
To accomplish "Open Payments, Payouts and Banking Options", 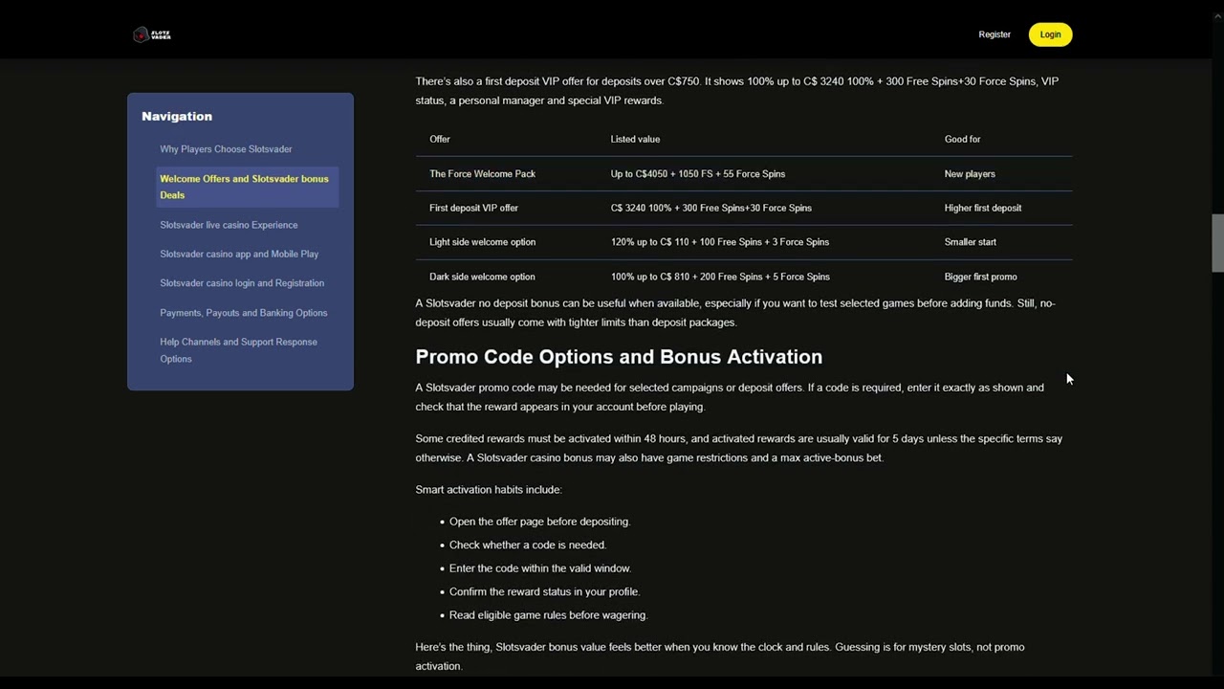I will point(244,313).
